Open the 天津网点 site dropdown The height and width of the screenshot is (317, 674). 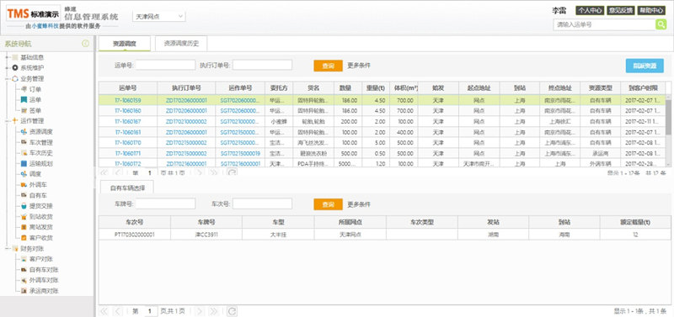tap(159, 17)
